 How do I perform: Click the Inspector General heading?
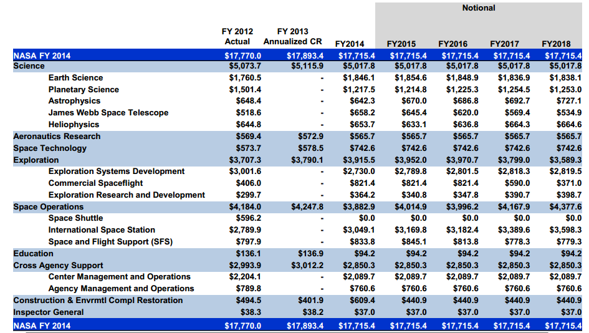click(49, 312)
